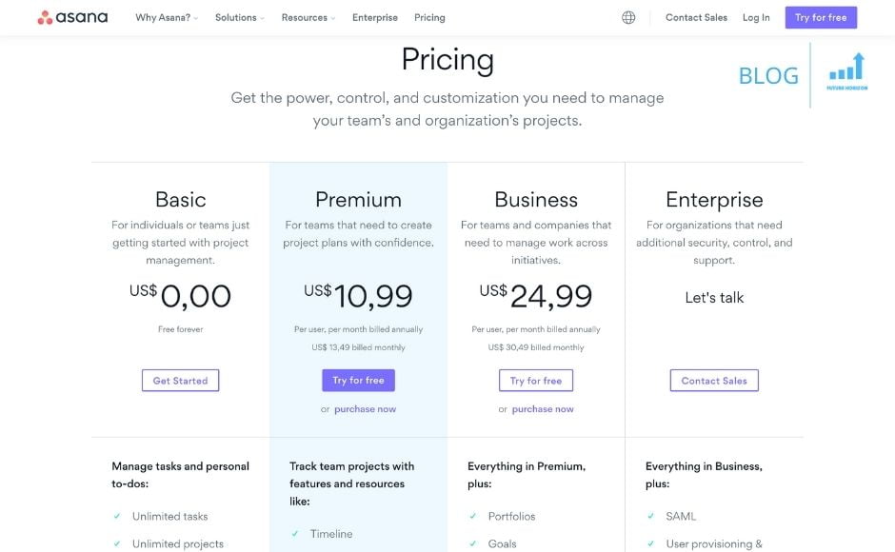Click the Asana logo in the header
Viewport: 895px width, 552px height.
click(x=72, y=17)
